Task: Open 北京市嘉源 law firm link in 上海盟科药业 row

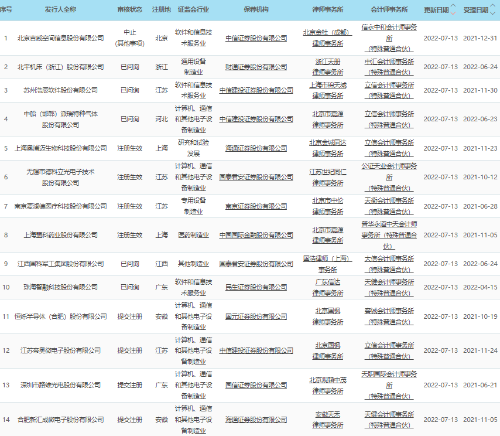Action: point(327,235)
